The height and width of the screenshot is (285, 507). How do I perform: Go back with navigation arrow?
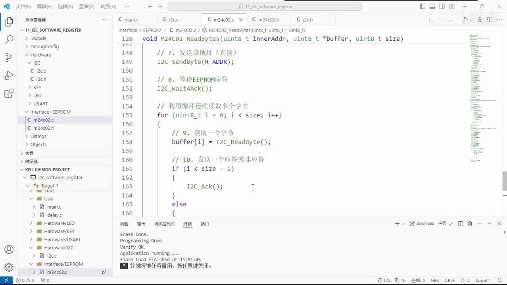[150, 6]
